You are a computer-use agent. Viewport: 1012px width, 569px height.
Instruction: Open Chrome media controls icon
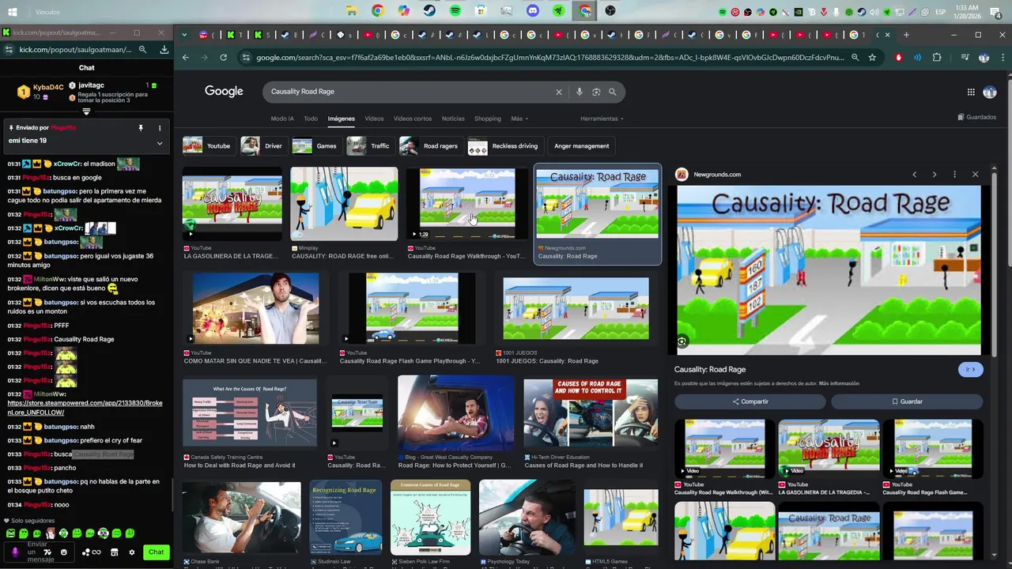click(x=965, y=58)
